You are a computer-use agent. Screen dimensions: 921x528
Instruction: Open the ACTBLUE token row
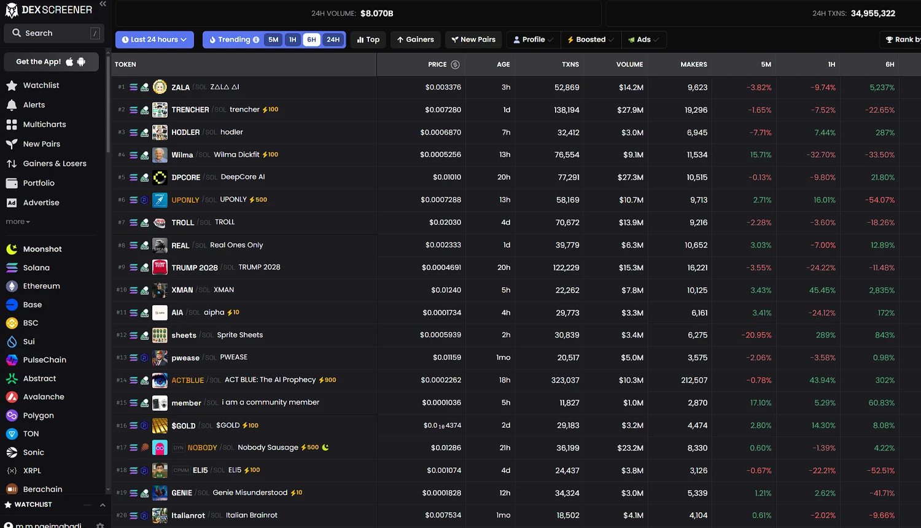tap(516, 380)
